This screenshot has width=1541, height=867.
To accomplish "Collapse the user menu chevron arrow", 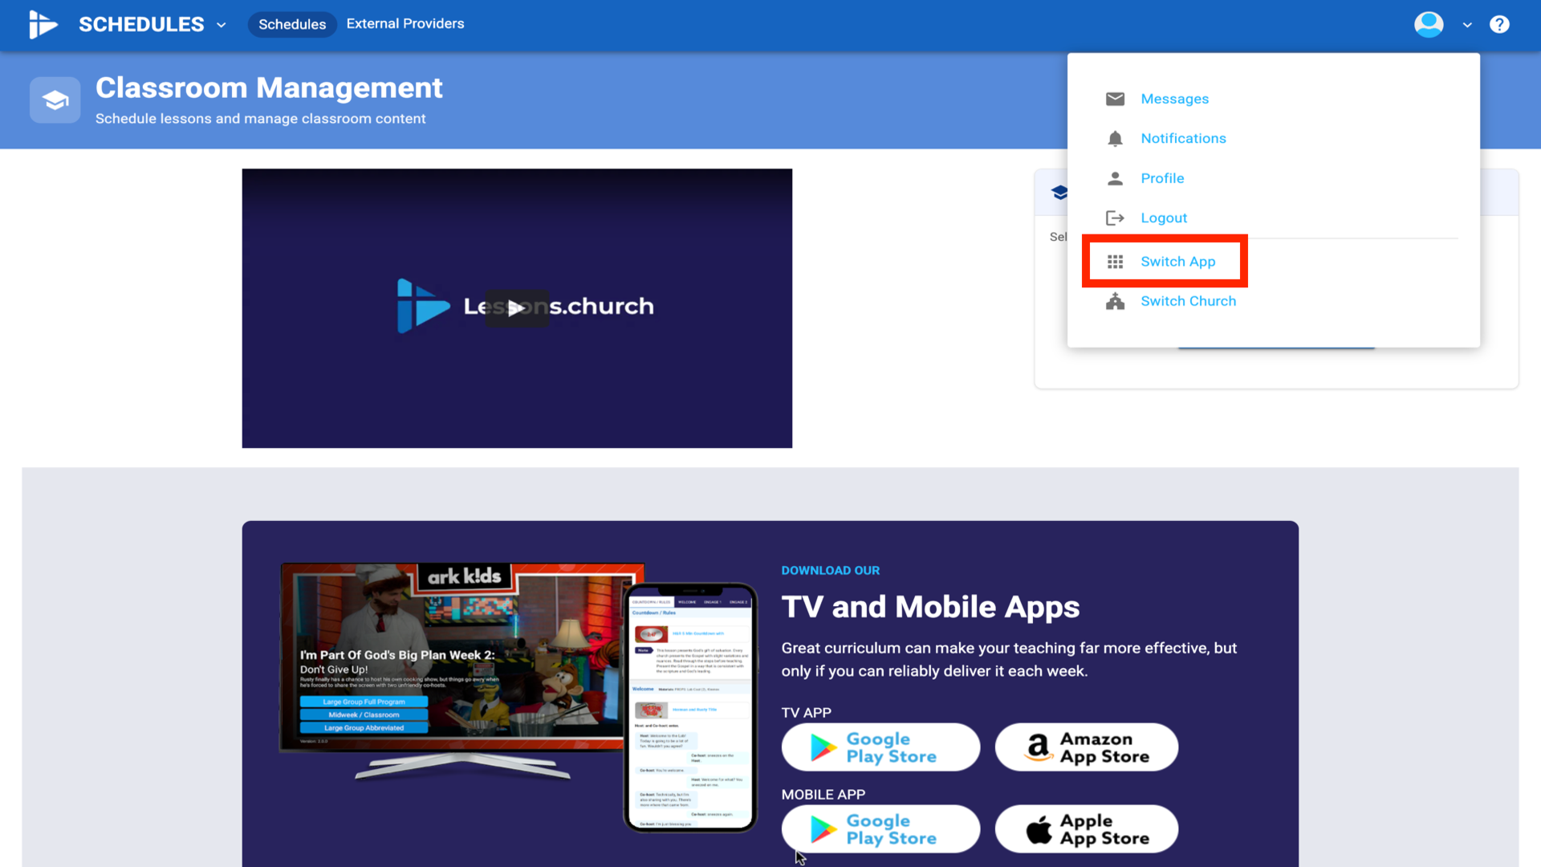I will 1467,25.
